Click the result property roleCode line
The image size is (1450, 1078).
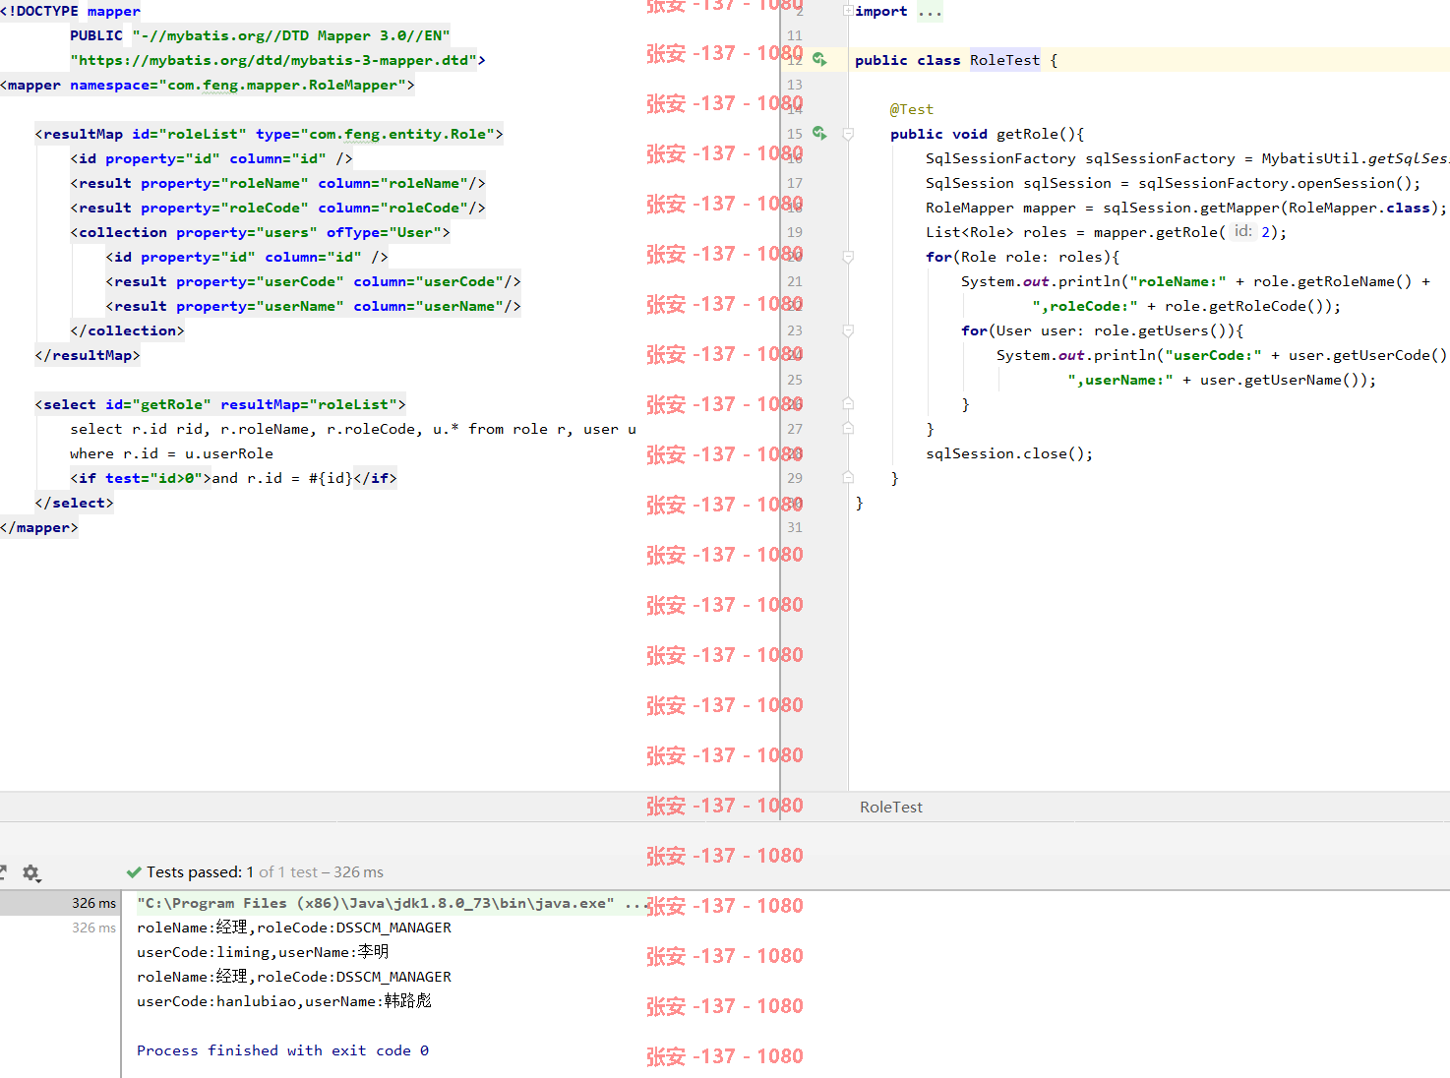(x=277, y=208)
